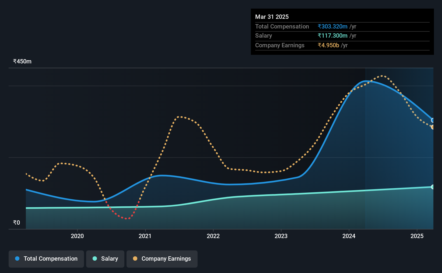
Task: Click the ₹4.950b company earnings value
Action: (x=328, y=45)
